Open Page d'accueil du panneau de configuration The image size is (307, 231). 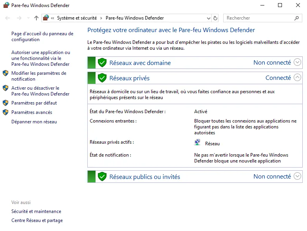(42, 37)
